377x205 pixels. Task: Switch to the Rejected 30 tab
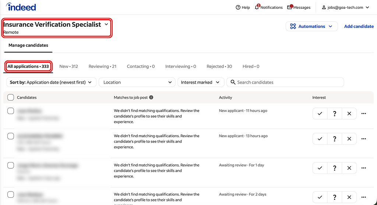pyautogui.click(x=219, y=66)
